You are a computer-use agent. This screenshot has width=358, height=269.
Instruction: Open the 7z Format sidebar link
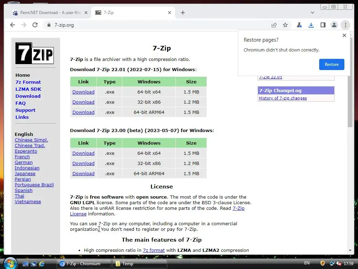[x=28, y=82]
